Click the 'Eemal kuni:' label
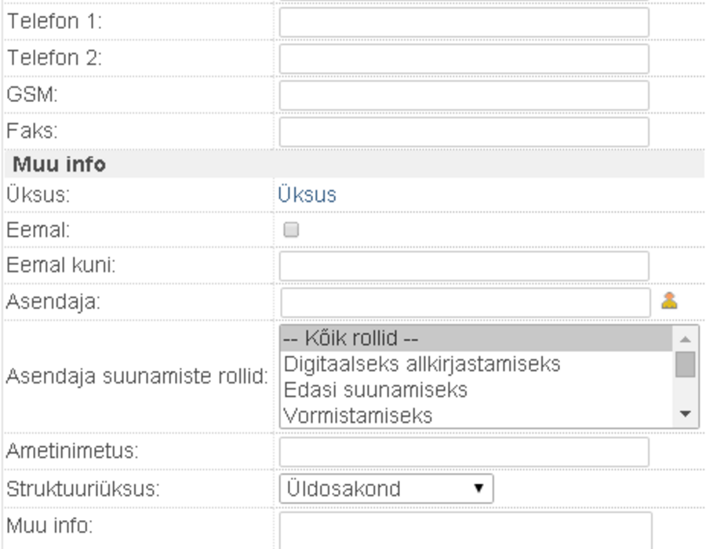Viewport: 706px width, 549px height. [60, 265]
